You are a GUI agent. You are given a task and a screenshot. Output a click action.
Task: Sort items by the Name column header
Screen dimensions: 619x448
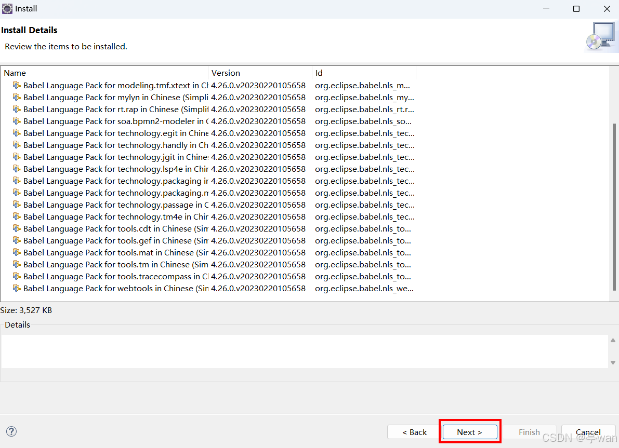[x=104, y=73]
